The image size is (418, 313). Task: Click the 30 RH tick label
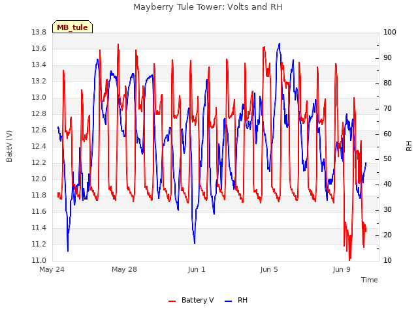tap(387, 210)
